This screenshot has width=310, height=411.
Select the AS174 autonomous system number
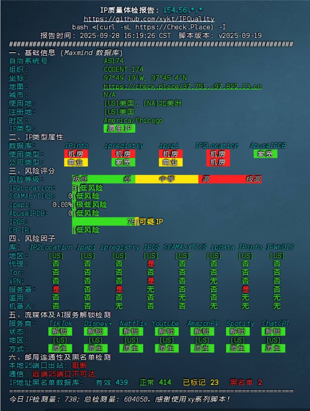tap(113, 60)
